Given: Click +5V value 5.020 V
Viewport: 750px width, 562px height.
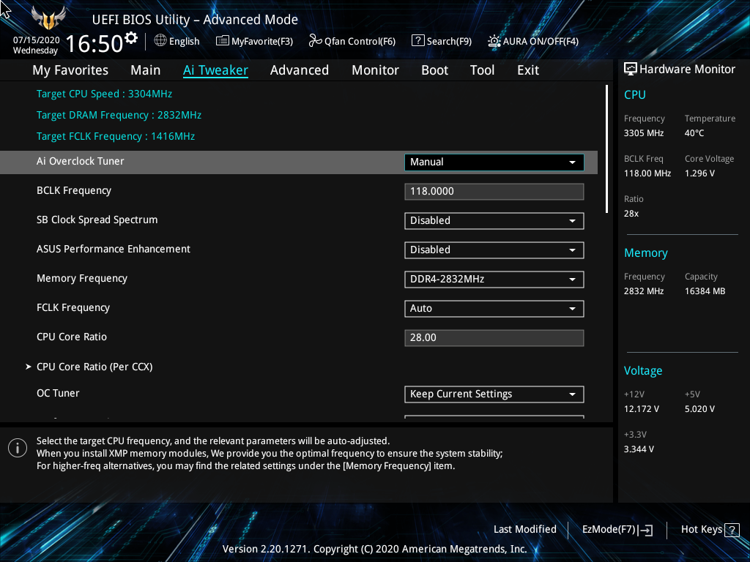Looking at the screenshot, I should click(699, 409).
